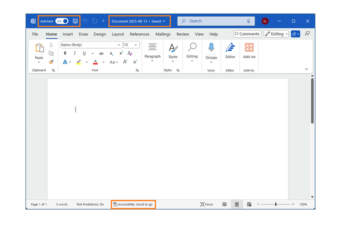This screenshot has height=226, width=339.
Task: Redo the last action
Action: click(x=94, y=21)
